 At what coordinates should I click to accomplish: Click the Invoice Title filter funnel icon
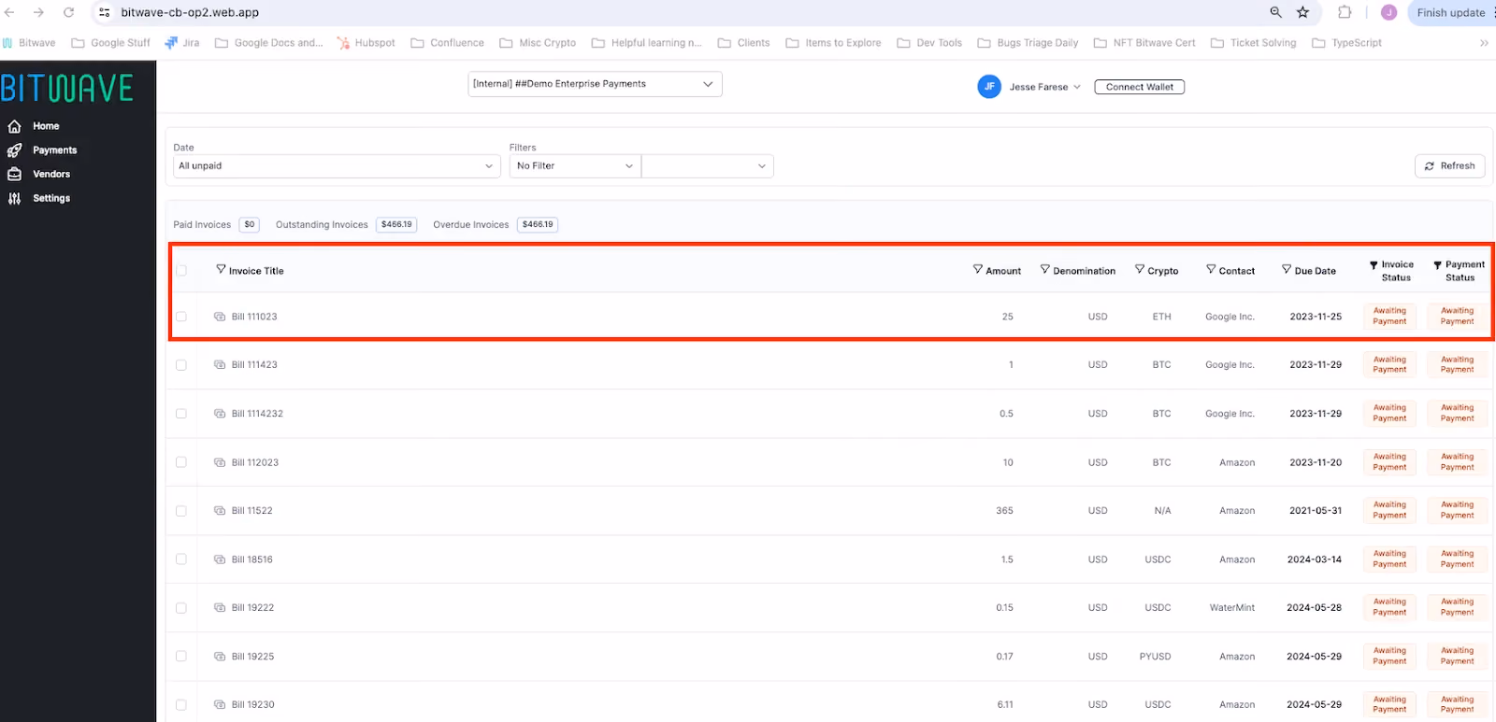[x=221, y=269]
